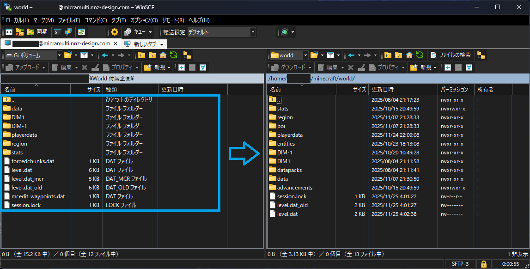Screen dimensions: 530x269
Task: Open the preferences gear icon
Action: [115, 32]
